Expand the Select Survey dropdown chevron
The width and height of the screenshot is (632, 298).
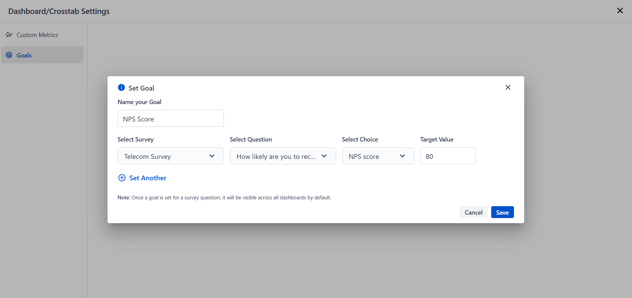212,156
